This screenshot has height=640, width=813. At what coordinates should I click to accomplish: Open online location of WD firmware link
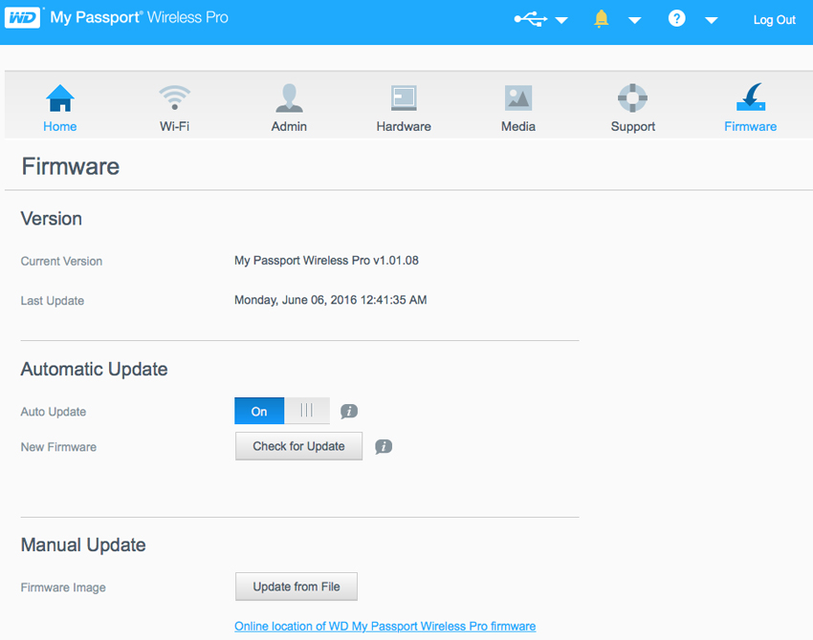coord(385,626)
